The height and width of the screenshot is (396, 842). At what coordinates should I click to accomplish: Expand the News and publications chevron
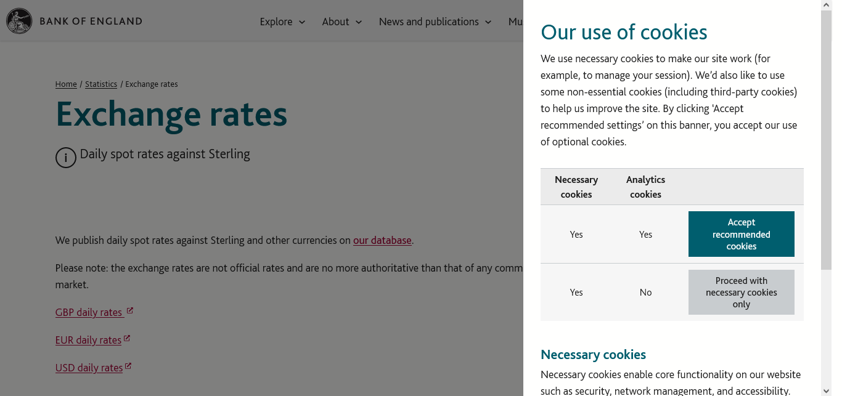coord(488,22)
